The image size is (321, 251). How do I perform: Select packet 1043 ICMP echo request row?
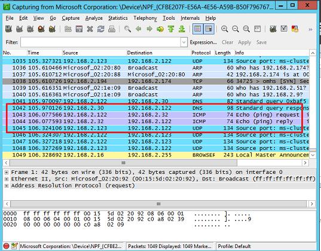(x=155, y=115)
